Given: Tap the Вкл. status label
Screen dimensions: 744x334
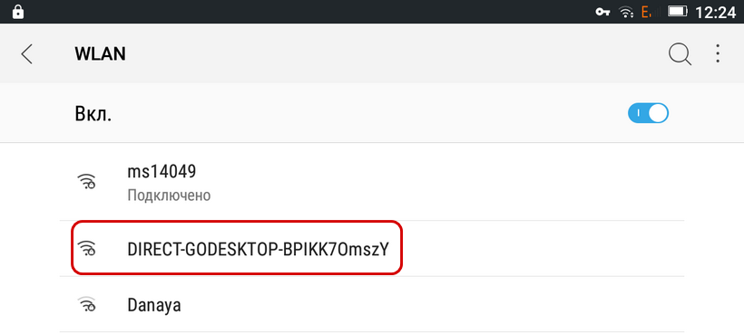Looking at the screenshot, I should [x=93, y=113].
